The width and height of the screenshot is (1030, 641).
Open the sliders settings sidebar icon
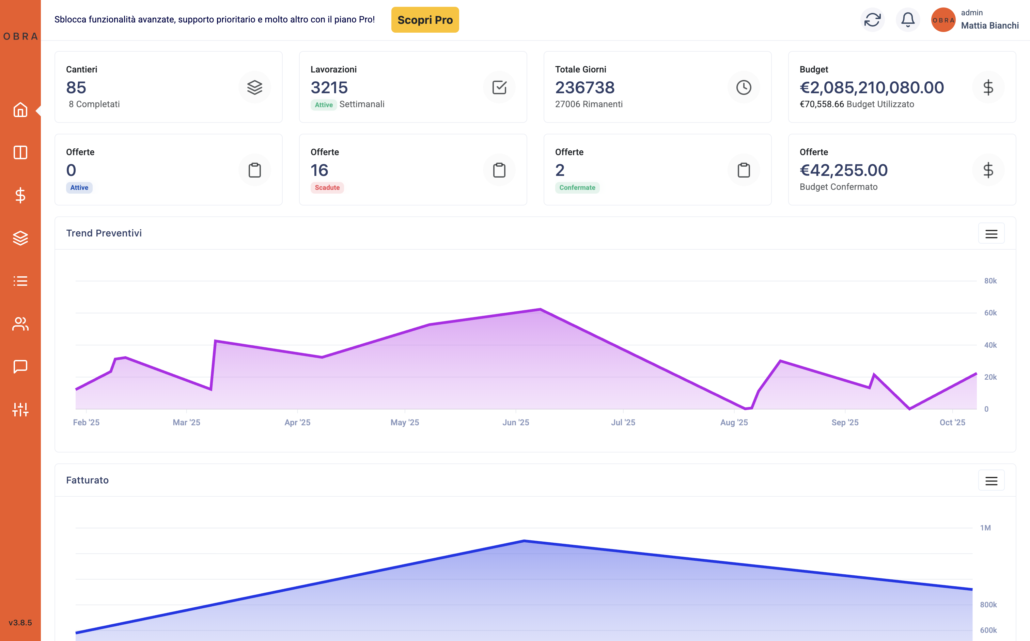click(x=20, y=410)
